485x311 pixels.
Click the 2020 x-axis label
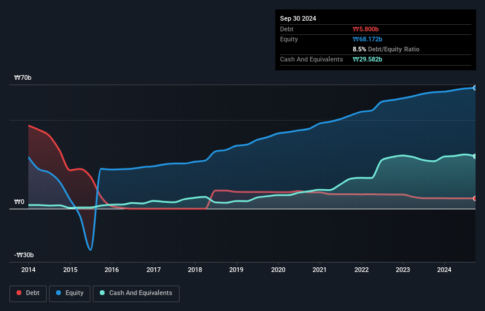click(278, 270)
